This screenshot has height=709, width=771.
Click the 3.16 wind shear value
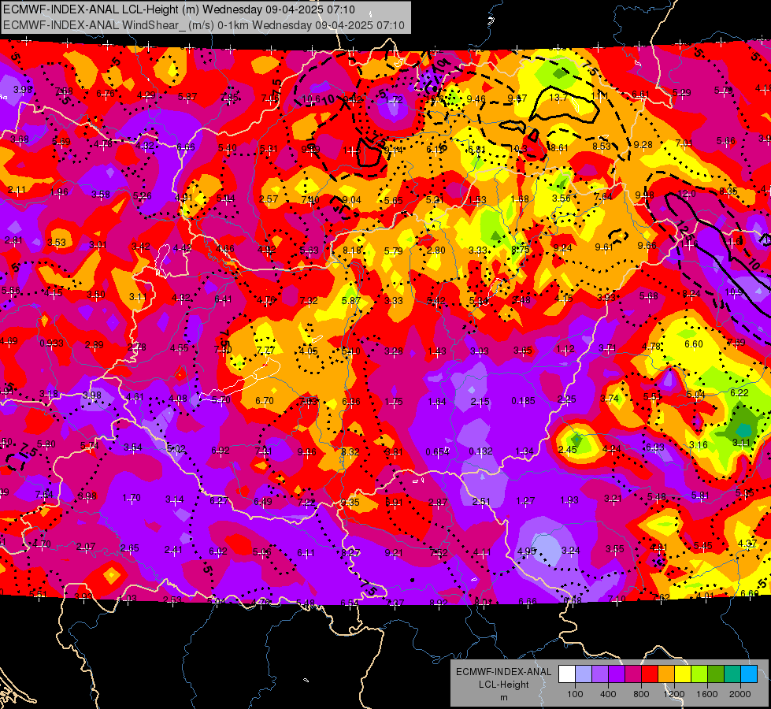pos(699,445)
